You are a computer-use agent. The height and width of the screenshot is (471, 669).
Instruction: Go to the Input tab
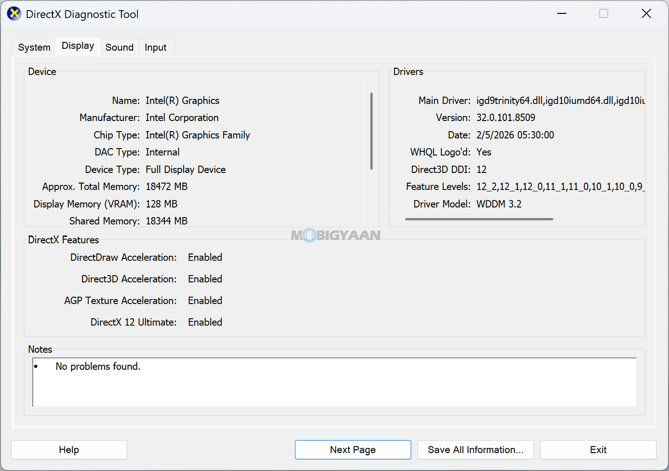pos(156,47)
